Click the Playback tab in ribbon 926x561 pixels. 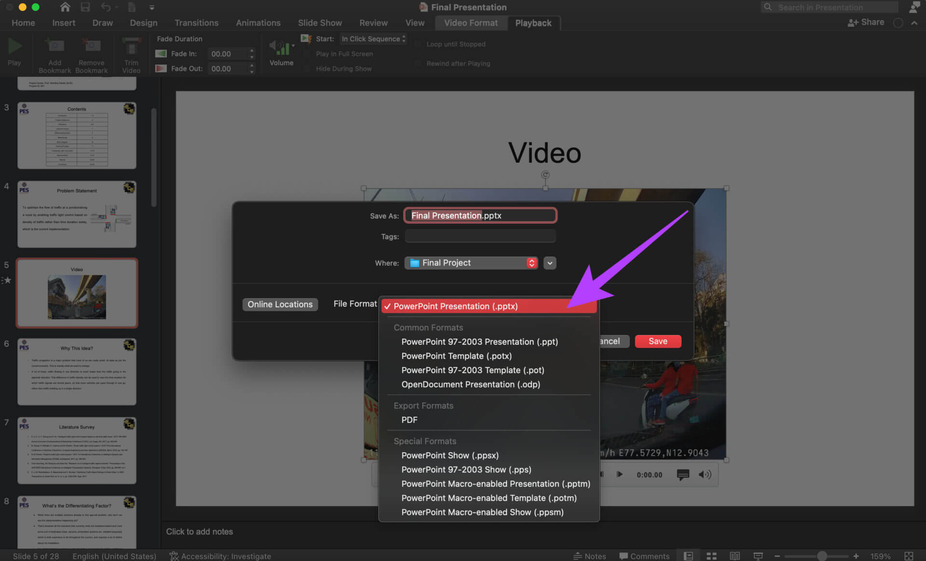(x=533, y=23)
